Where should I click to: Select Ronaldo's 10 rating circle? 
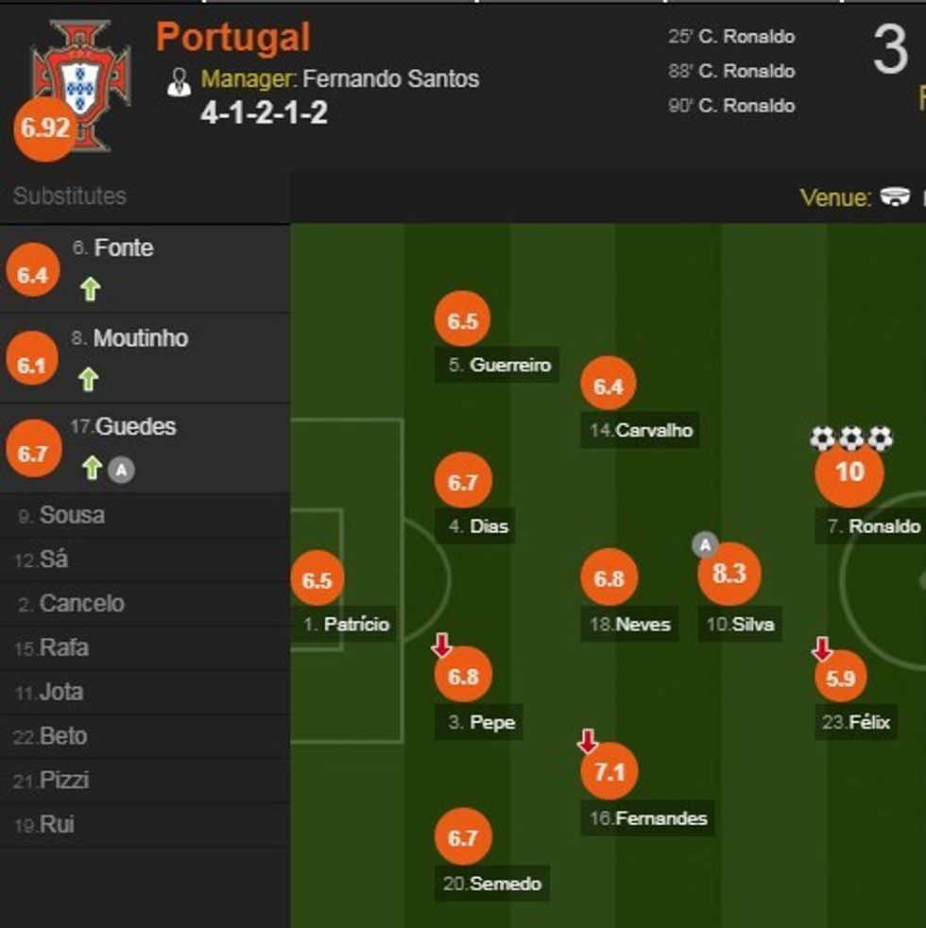pyautogui.click(x=849, y=472)
